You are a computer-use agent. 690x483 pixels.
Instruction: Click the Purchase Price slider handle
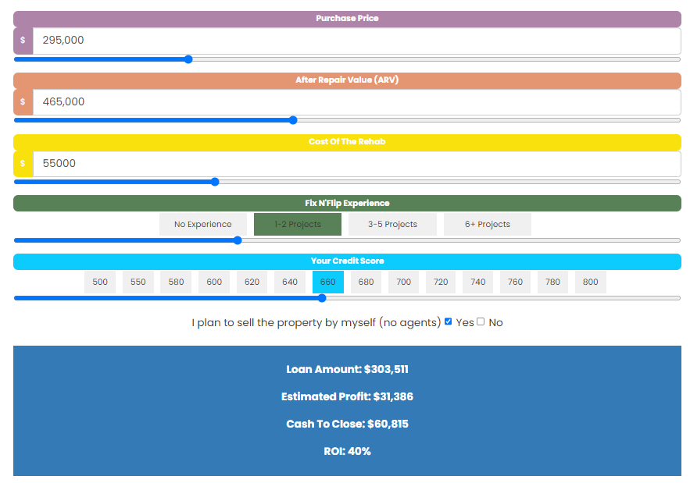pos(188,59)
